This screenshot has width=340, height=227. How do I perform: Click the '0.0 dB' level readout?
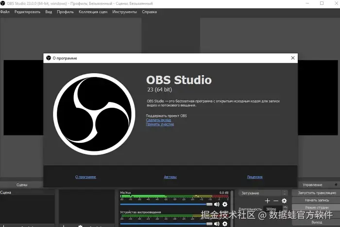click(224, 193)
